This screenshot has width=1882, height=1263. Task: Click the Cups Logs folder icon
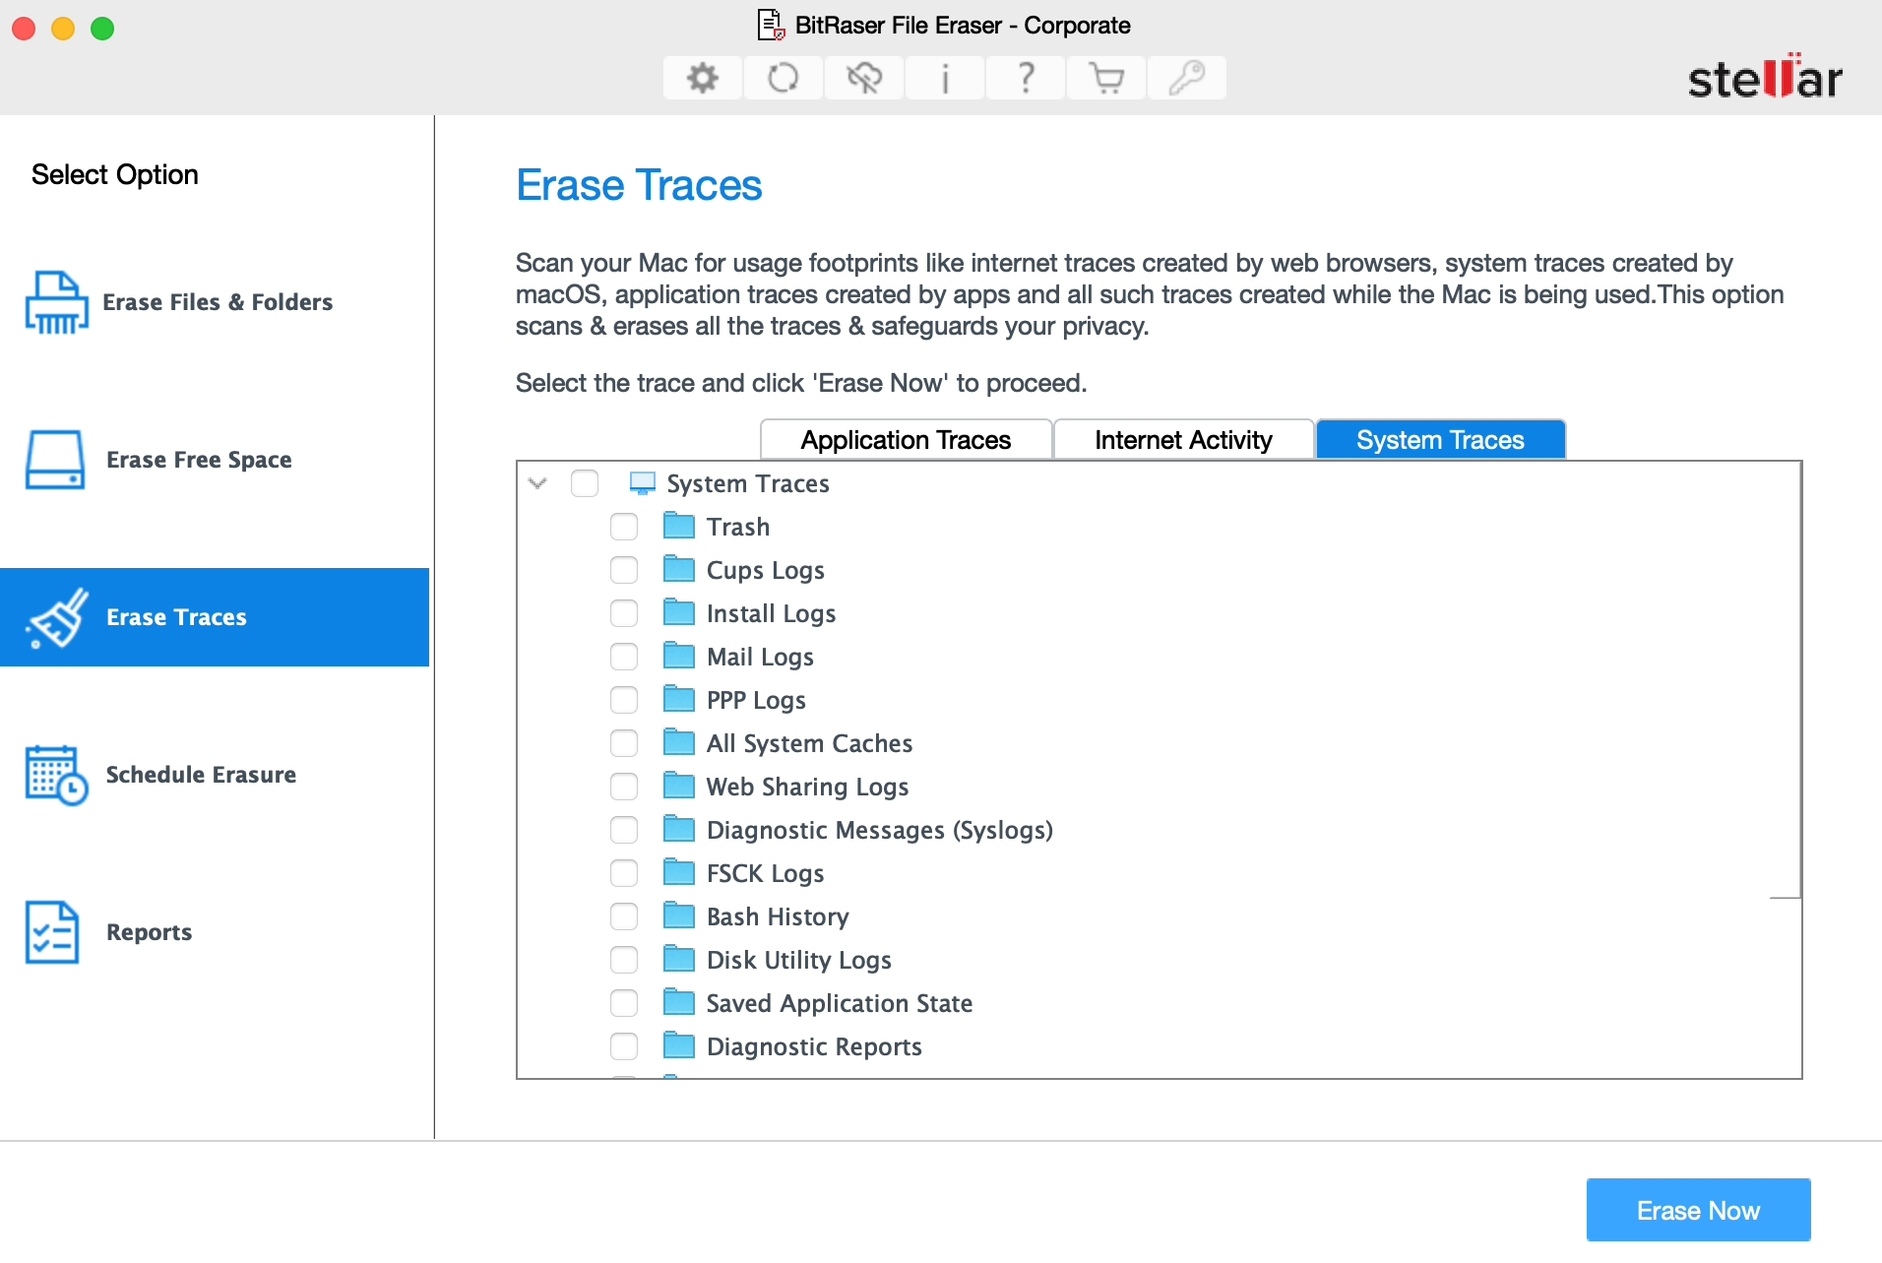pos(679,569)
